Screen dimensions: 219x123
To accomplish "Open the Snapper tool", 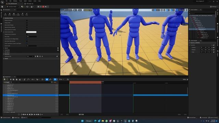I will 18,14.
